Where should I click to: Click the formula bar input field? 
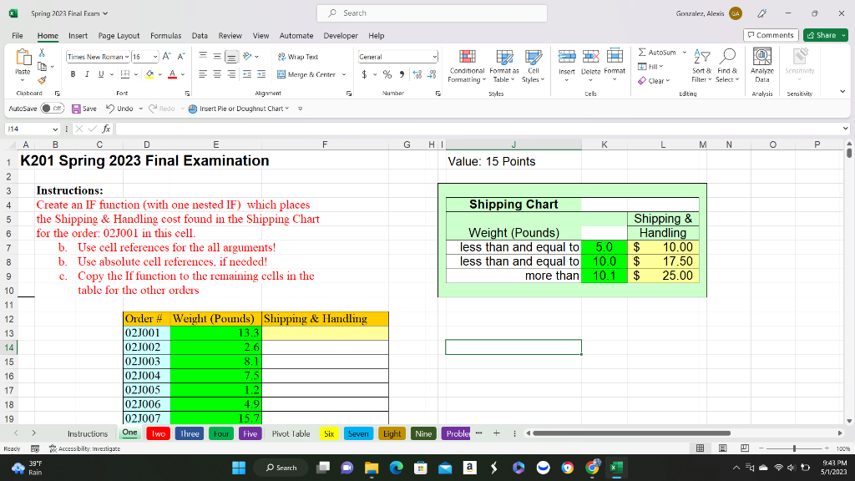pyautogui.click(x=478, y=129)
